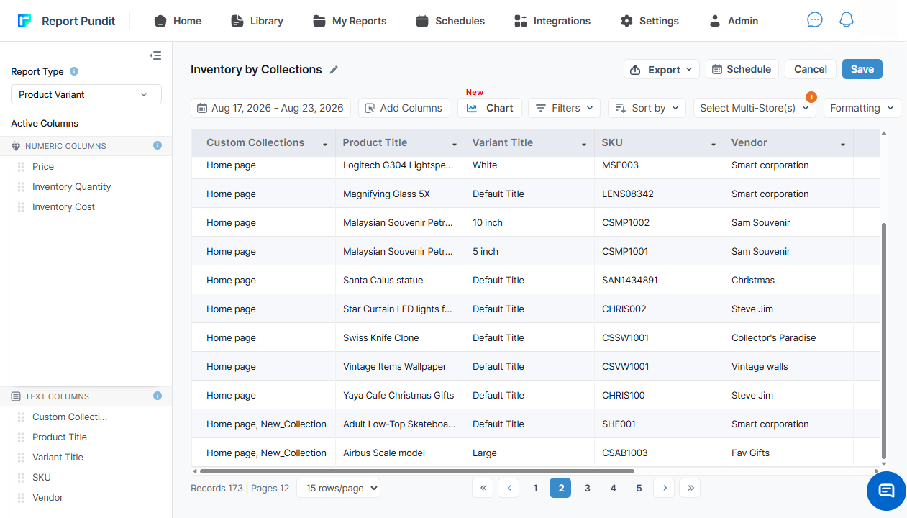Grab the drag handle beside Price
Screen dimensions: 907x518
21,166
